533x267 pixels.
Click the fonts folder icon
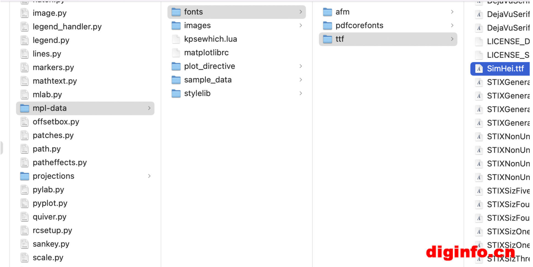coord(176,12)
